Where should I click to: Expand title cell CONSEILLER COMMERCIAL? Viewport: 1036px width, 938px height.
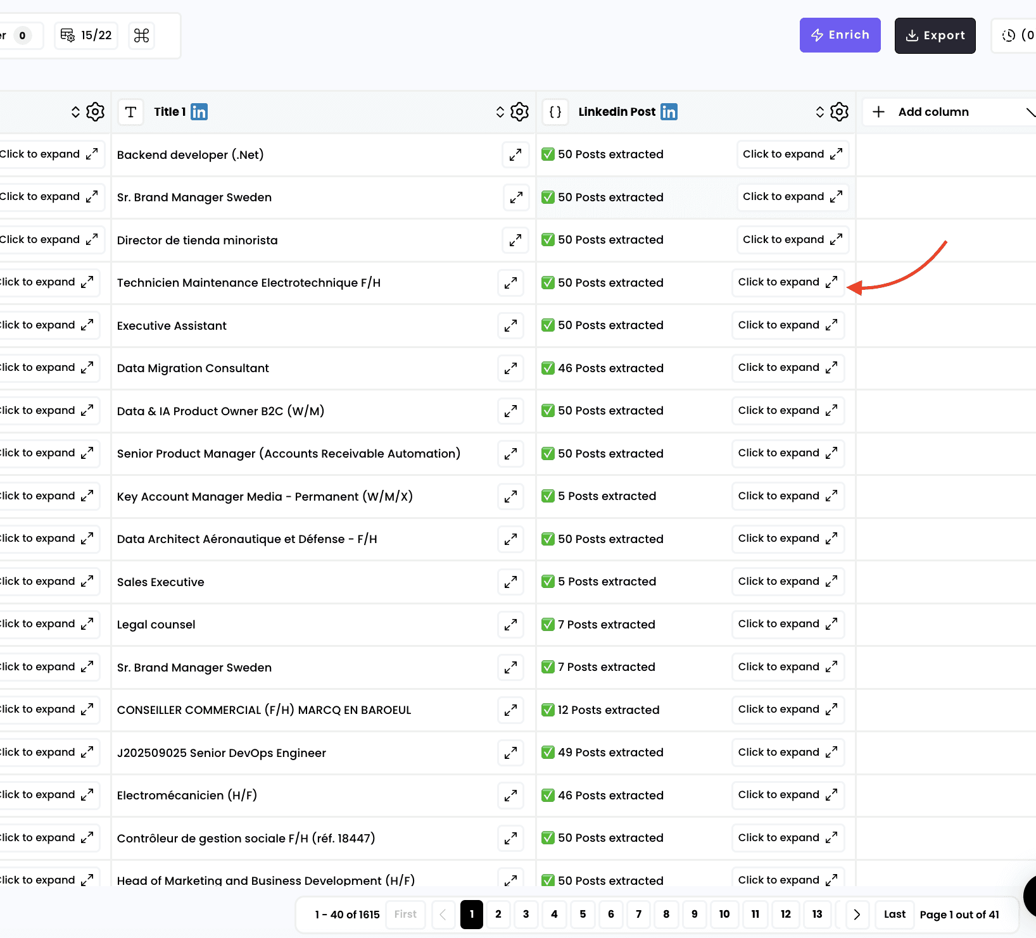pyautogui.click(x=510, y=710)
